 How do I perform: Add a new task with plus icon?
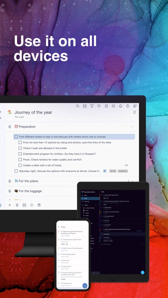tap(10, 205)
